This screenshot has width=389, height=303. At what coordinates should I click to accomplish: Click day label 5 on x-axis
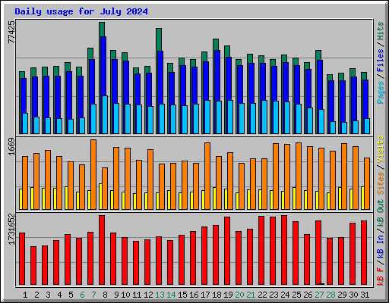pyautogui.click(x=71, y=295)
